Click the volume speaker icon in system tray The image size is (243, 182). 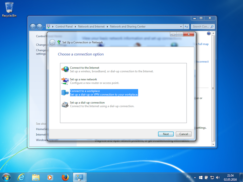[x=218, y=177]
